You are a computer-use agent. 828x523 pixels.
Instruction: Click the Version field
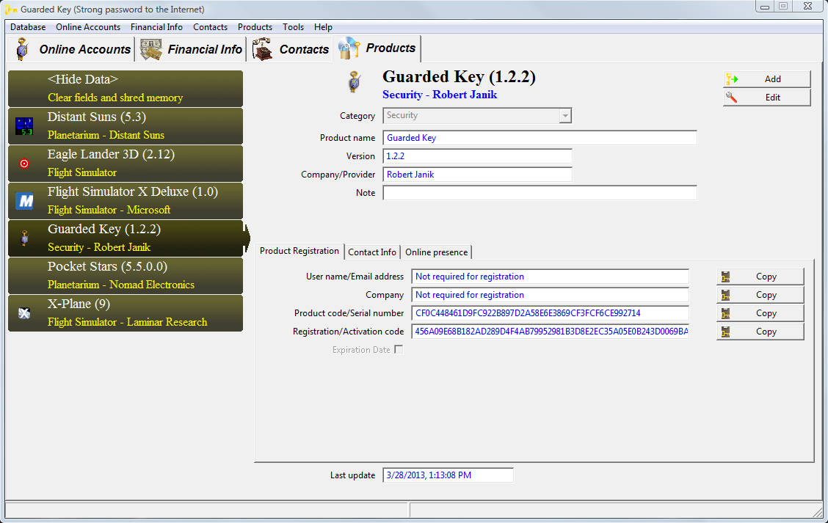point(477,156)
